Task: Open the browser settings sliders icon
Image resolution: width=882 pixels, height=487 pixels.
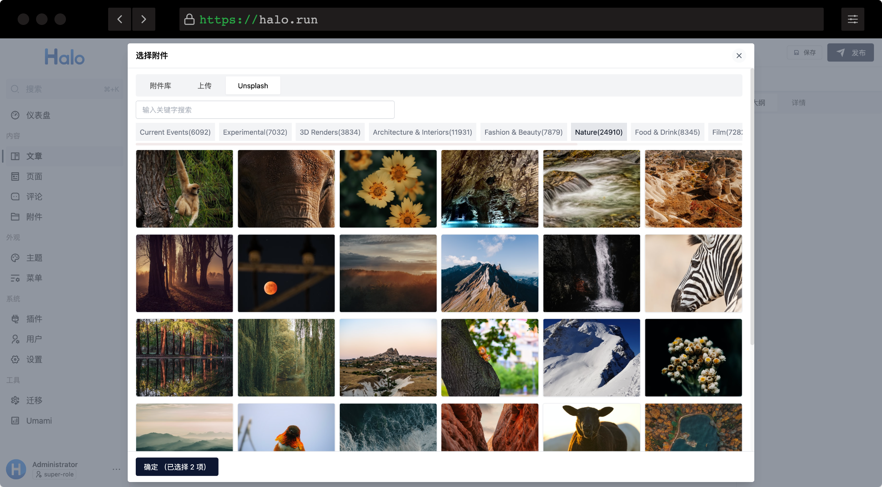Action: (852, 19)
